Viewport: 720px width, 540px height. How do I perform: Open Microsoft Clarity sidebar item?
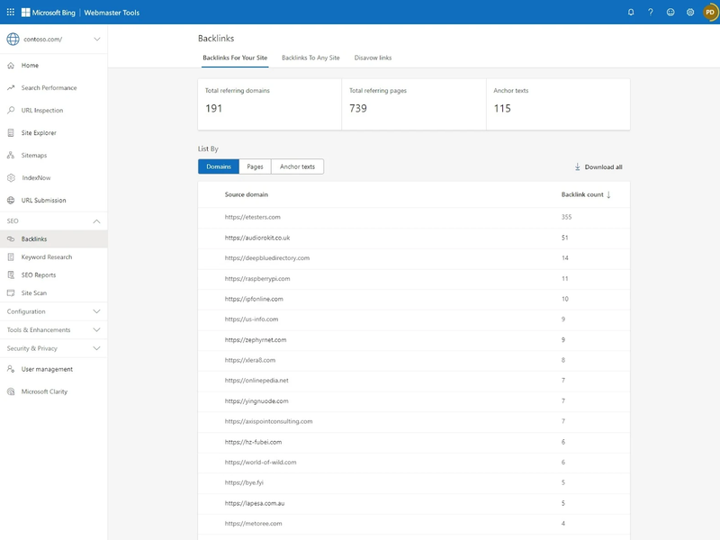(44, 391)
